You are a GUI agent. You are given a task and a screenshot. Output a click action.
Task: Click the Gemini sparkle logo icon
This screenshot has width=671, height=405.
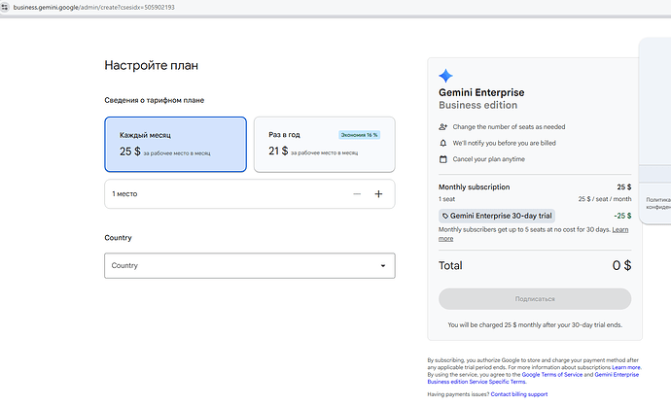point(445,76)
